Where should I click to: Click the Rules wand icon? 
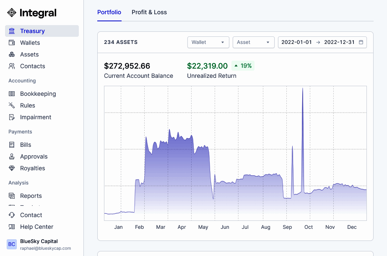click(x=12, y=105)
